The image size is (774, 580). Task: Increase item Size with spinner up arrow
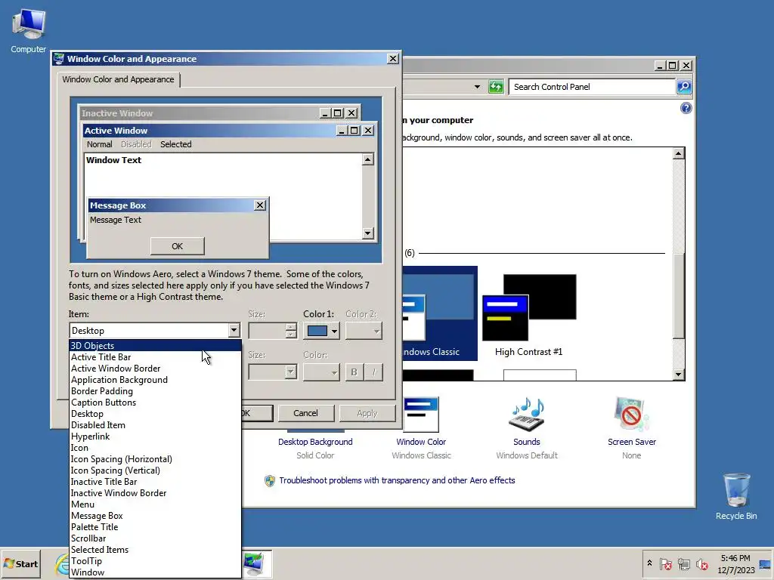point(291,327)
